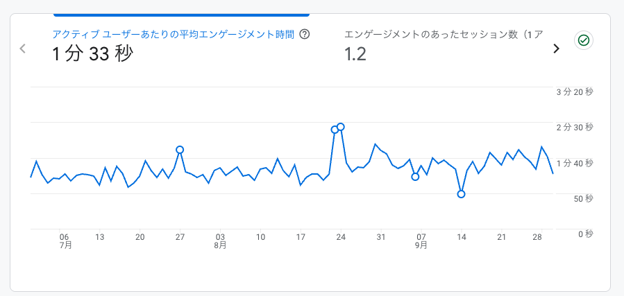Show previous metrics with left chevron

(23, 49)
